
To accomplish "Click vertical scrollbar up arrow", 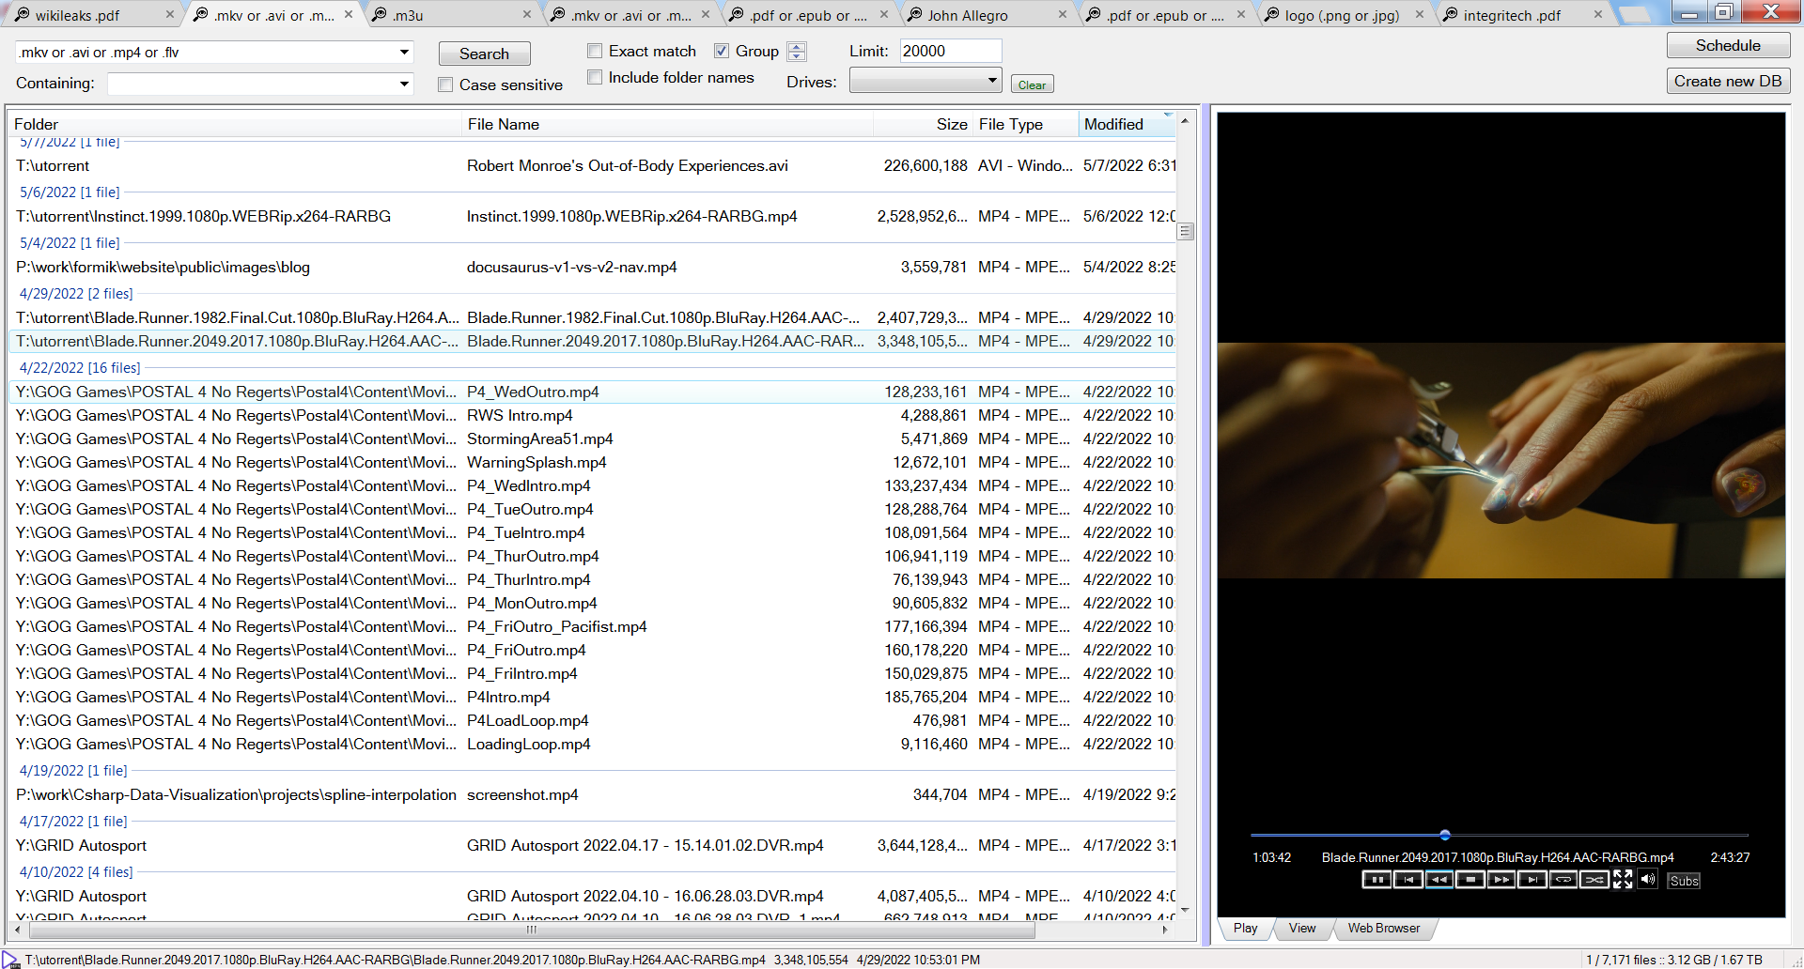I will tap(1185, 121).
